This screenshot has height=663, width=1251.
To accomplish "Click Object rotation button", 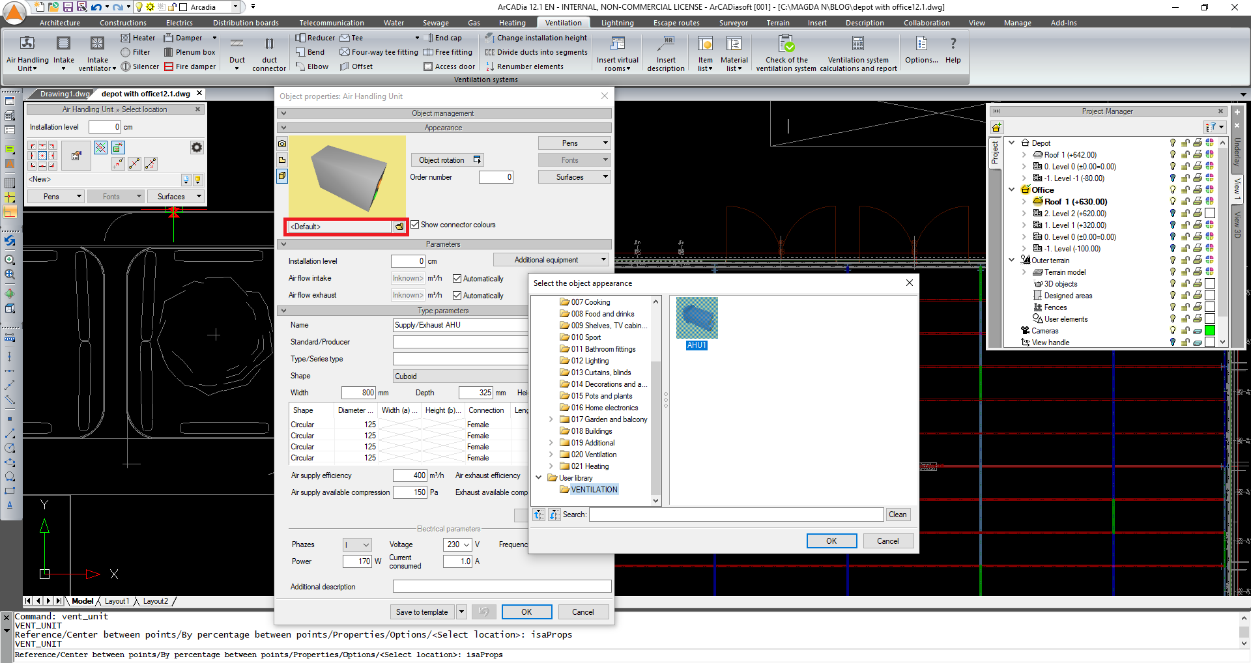I will (447, 160).
